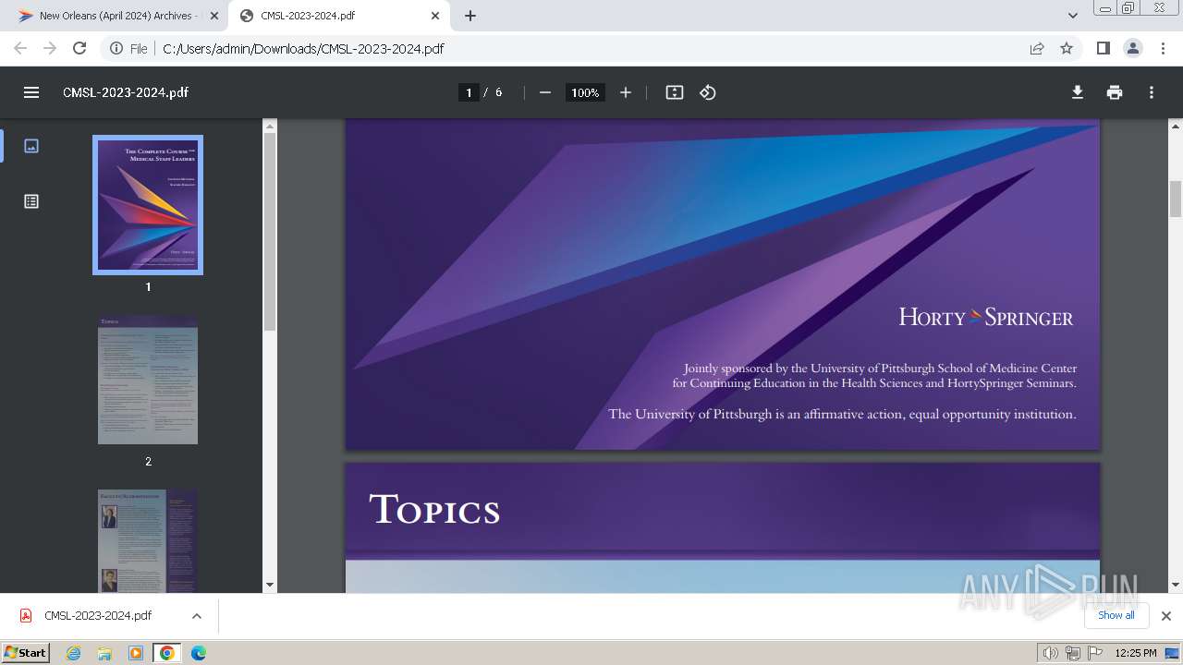Click the Topics heading in the document
The height and width of the screenshot is (665, 1183).
coord(434,509)
